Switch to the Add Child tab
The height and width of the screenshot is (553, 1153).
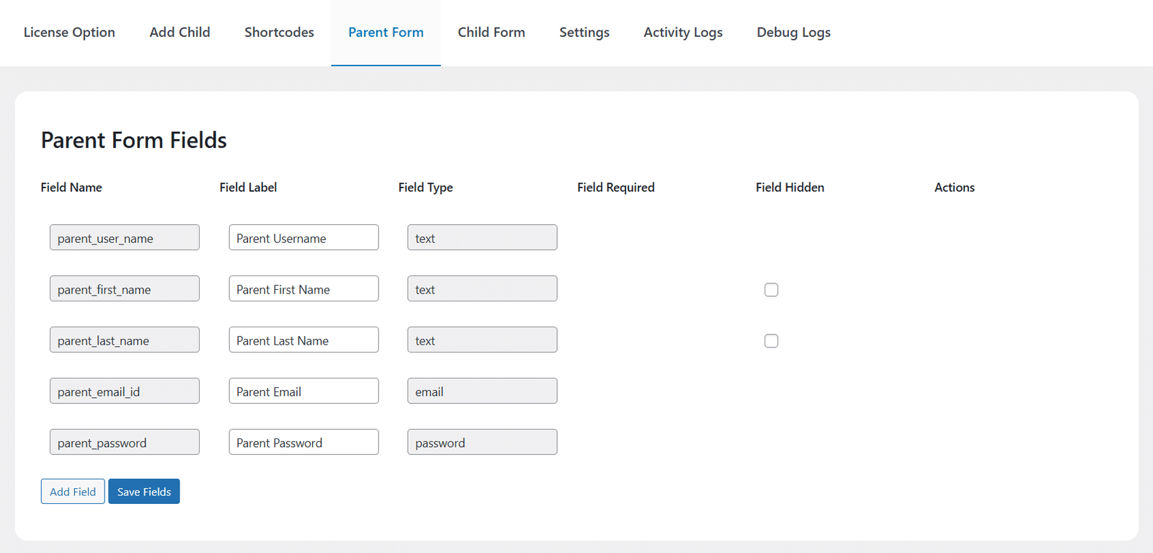point(180,32)
